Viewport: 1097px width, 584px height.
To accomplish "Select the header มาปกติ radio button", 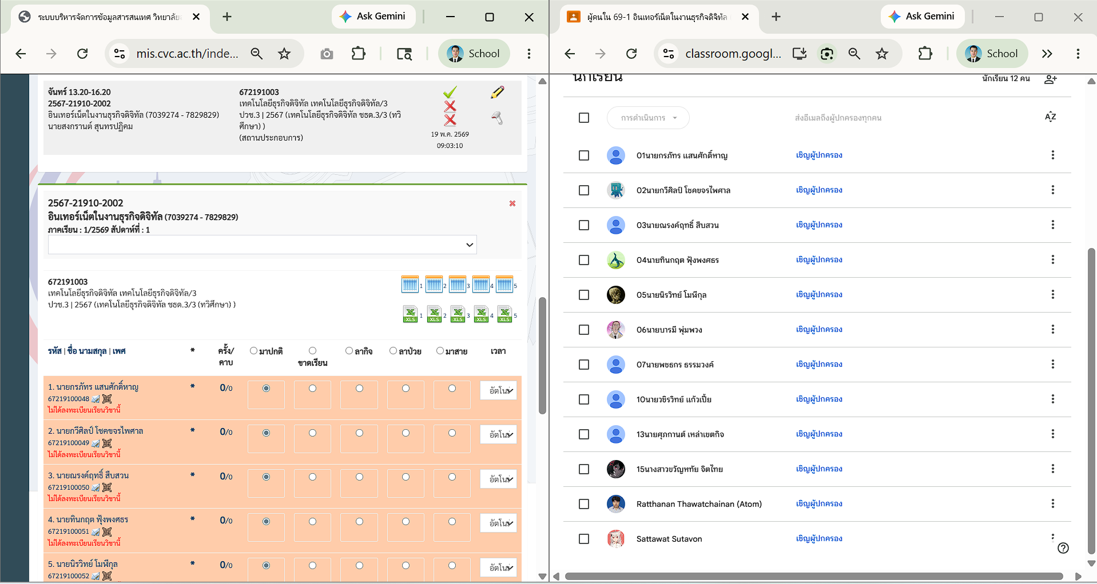I will point(253,351).
